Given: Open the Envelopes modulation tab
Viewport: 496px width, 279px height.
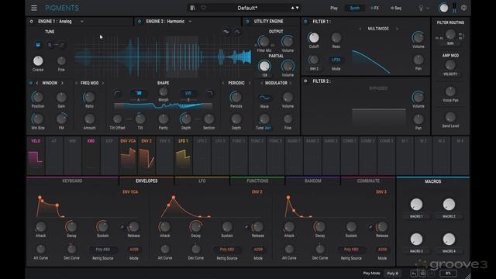Looking at the screenshot, I should 146,181.
